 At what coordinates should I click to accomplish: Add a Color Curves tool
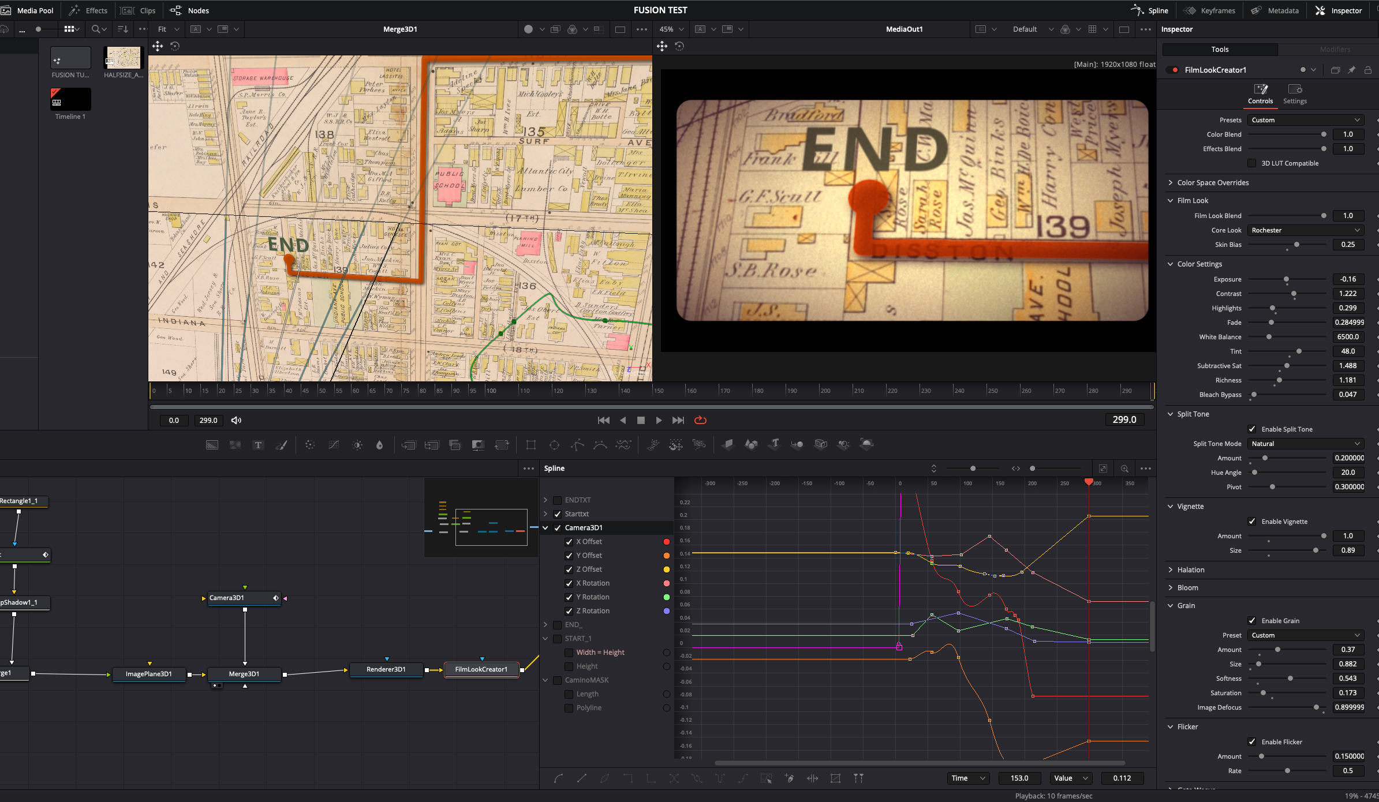coord(334,445)
